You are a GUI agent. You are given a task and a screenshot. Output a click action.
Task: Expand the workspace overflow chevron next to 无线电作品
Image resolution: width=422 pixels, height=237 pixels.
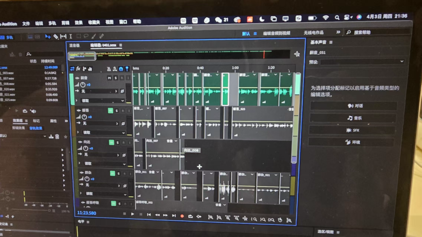[338, 32]
